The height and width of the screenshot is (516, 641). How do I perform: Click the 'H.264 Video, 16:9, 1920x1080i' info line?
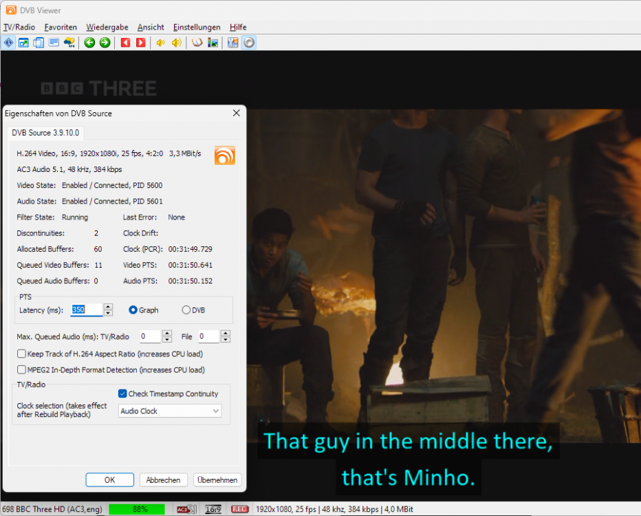click(x=109, y=153)
